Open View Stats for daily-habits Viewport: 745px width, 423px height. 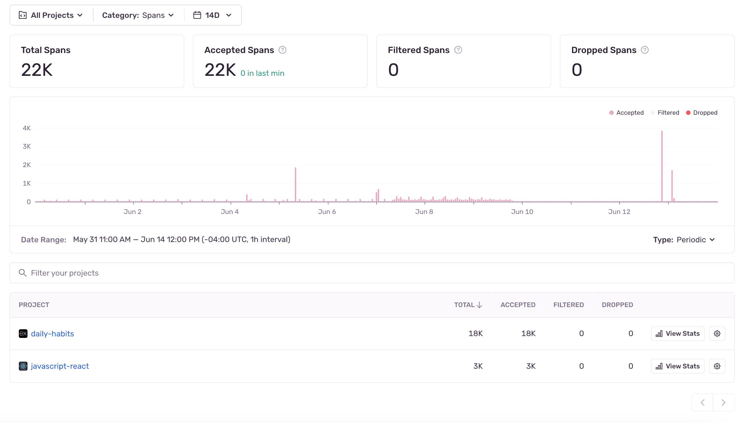coord(677,333)
